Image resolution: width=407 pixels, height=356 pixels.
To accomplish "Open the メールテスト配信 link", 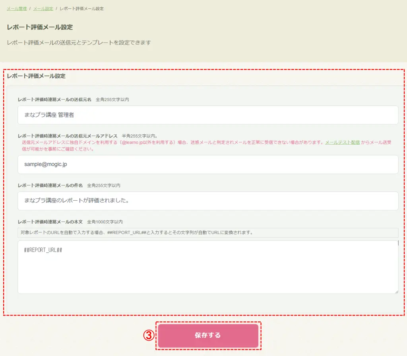I will (342, 142).
